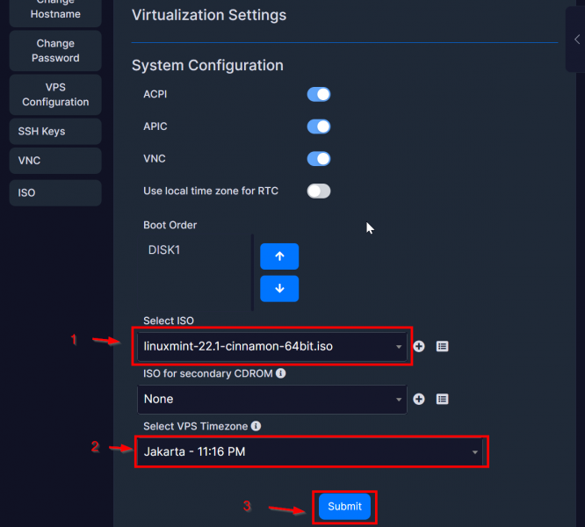Move DISK1 up in boot order
The height and width of the screenshot is (527, 585).
click(279, 256)
